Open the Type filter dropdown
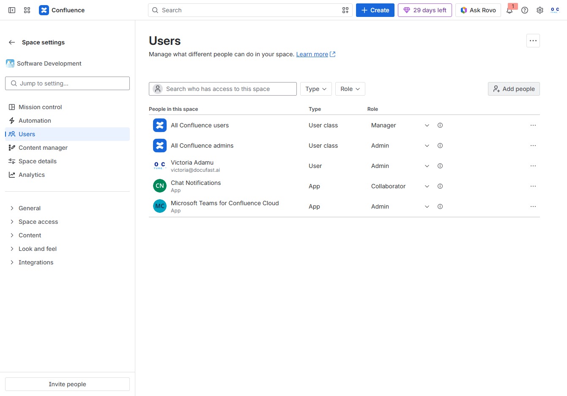This screenshot has width=567, height=396. tap(316, 89)
